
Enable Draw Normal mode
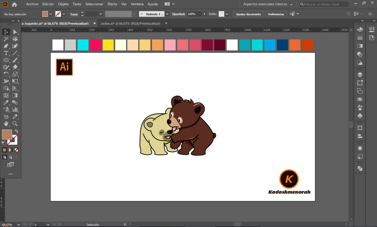coord(4,157)
